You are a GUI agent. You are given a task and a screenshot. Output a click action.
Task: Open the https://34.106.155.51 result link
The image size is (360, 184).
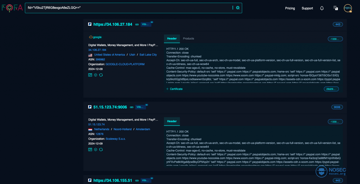click(113, 180)
